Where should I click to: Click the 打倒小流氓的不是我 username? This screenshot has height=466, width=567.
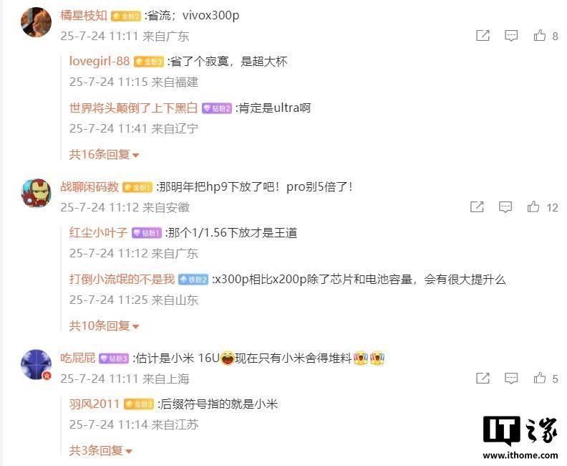click(122, 279)
